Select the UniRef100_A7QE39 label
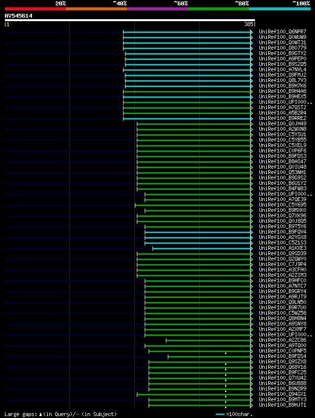Viewport: 315px width, 418px height. [283, 199]
